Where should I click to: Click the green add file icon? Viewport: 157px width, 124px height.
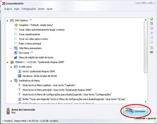(x=152, y=19)
